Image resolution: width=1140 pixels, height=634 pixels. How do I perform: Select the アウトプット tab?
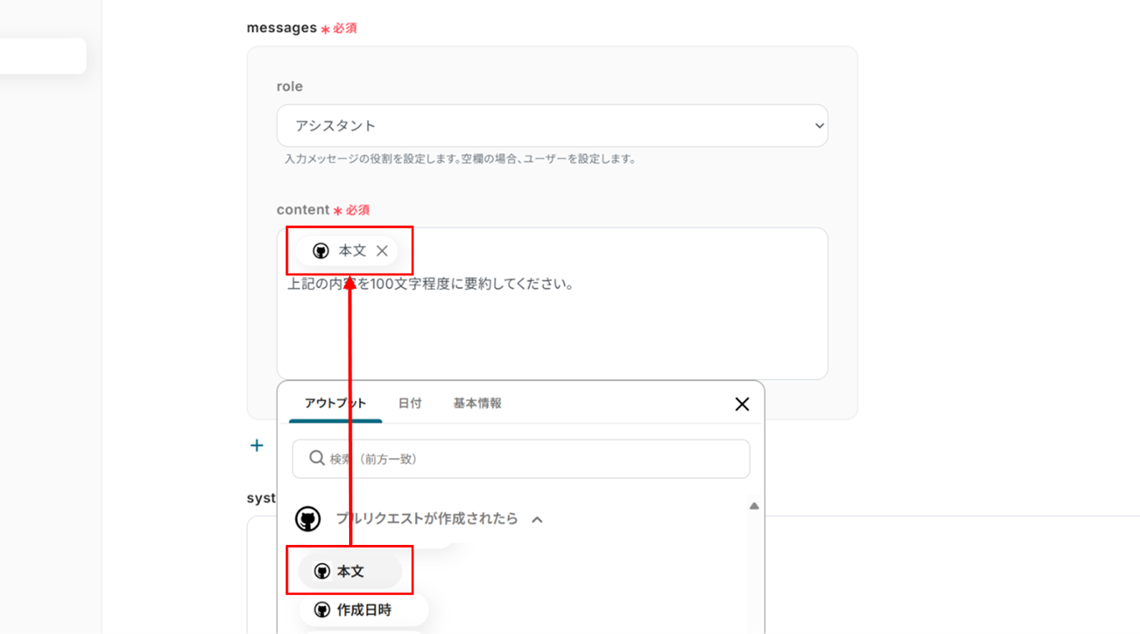coord(335,403)
